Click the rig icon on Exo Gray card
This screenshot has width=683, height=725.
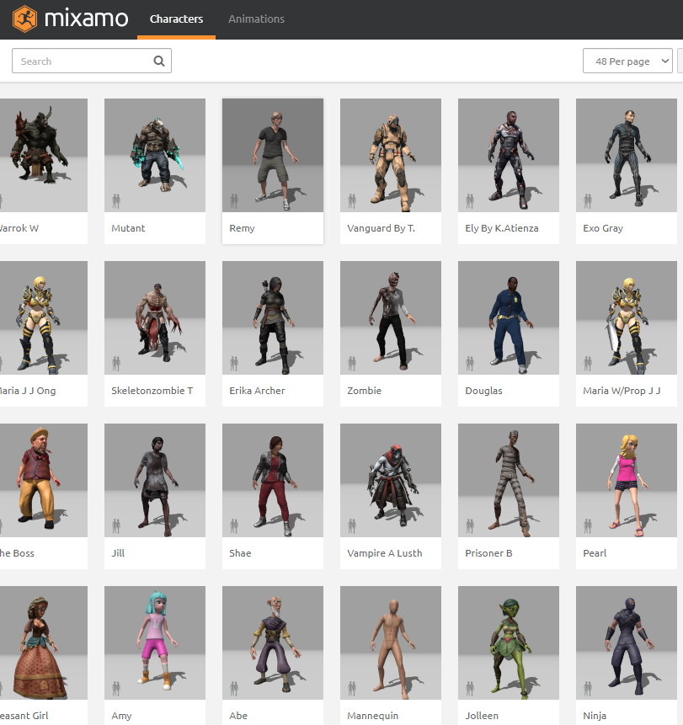coord(588,201)
